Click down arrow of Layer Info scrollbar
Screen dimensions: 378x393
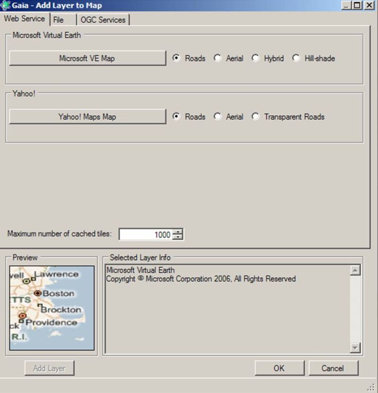point(355,348)
